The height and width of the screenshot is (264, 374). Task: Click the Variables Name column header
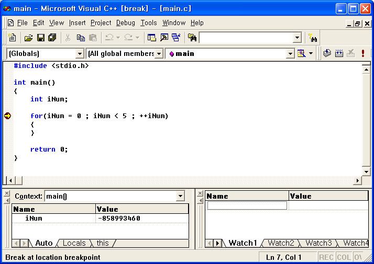pos(53,209)
